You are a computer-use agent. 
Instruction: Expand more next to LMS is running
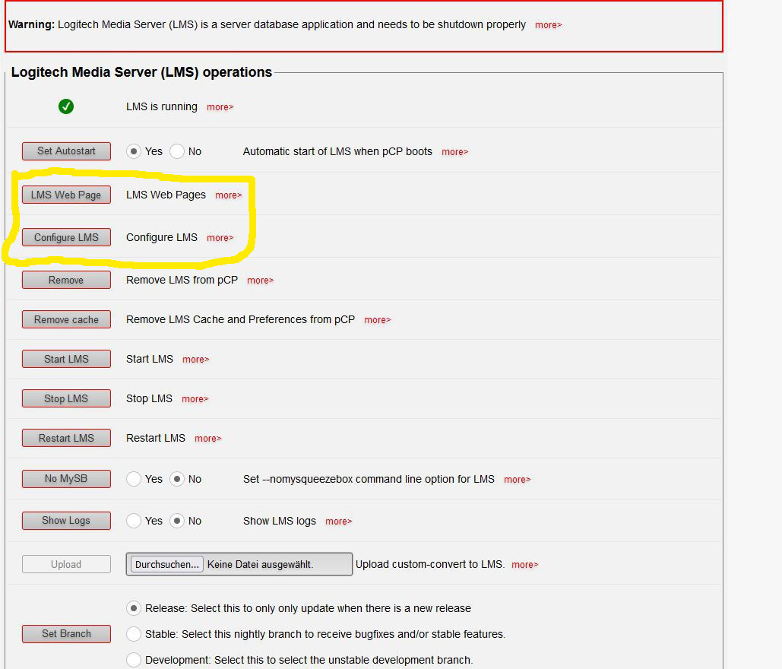(220, 107)
